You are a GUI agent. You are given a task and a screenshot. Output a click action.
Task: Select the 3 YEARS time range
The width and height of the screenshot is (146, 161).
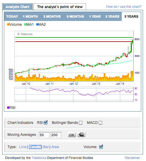(112, 16)
